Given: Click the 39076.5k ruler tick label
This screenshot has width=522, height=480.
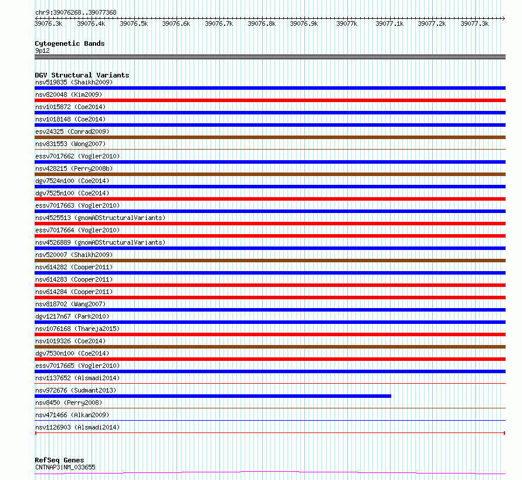Looking at the screenshot, I should [x=134, y=23].
